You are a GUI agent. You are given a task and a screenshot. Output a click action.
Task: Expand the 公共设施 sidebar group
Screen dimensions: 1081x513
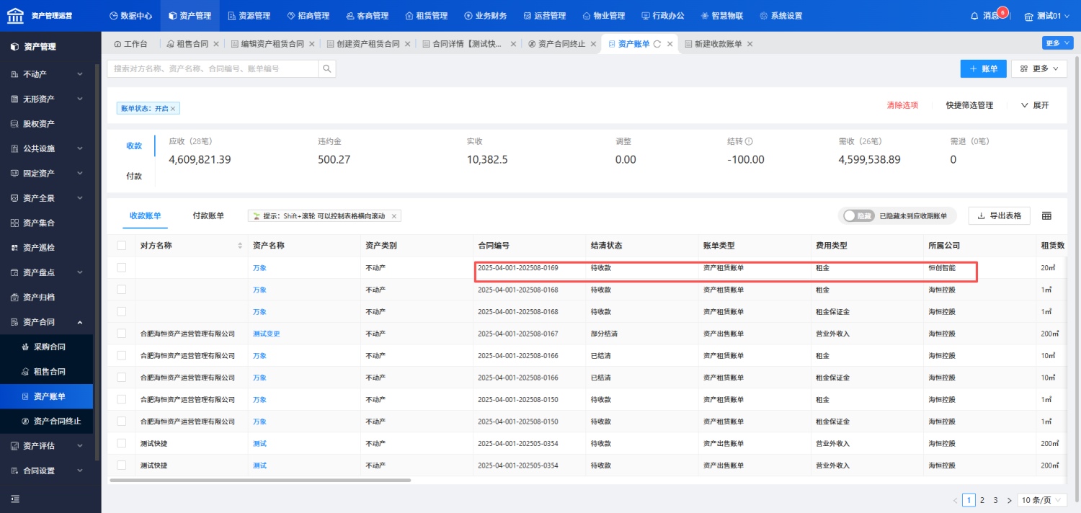point(47,148)
